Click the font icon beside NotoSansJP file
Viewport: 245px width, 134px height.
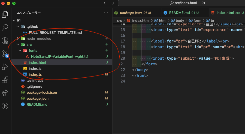point(27,57)
